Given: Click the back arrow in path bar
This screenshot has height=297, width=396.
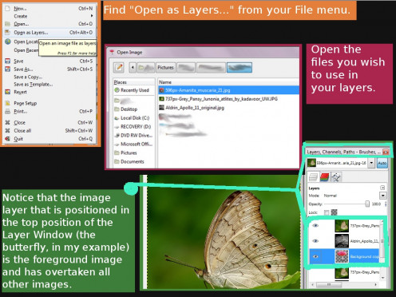Looking at the screenshot, I should click(133, 67).
